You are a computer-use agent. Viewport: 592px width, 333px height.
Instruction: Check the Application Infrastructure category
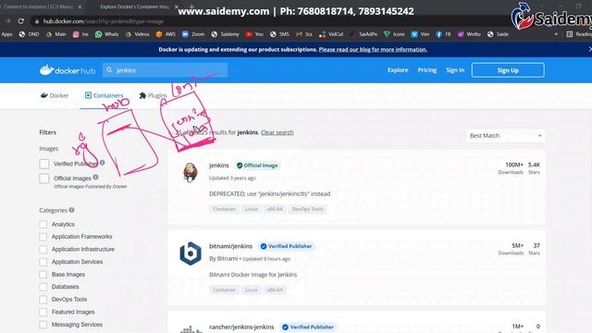43,249
